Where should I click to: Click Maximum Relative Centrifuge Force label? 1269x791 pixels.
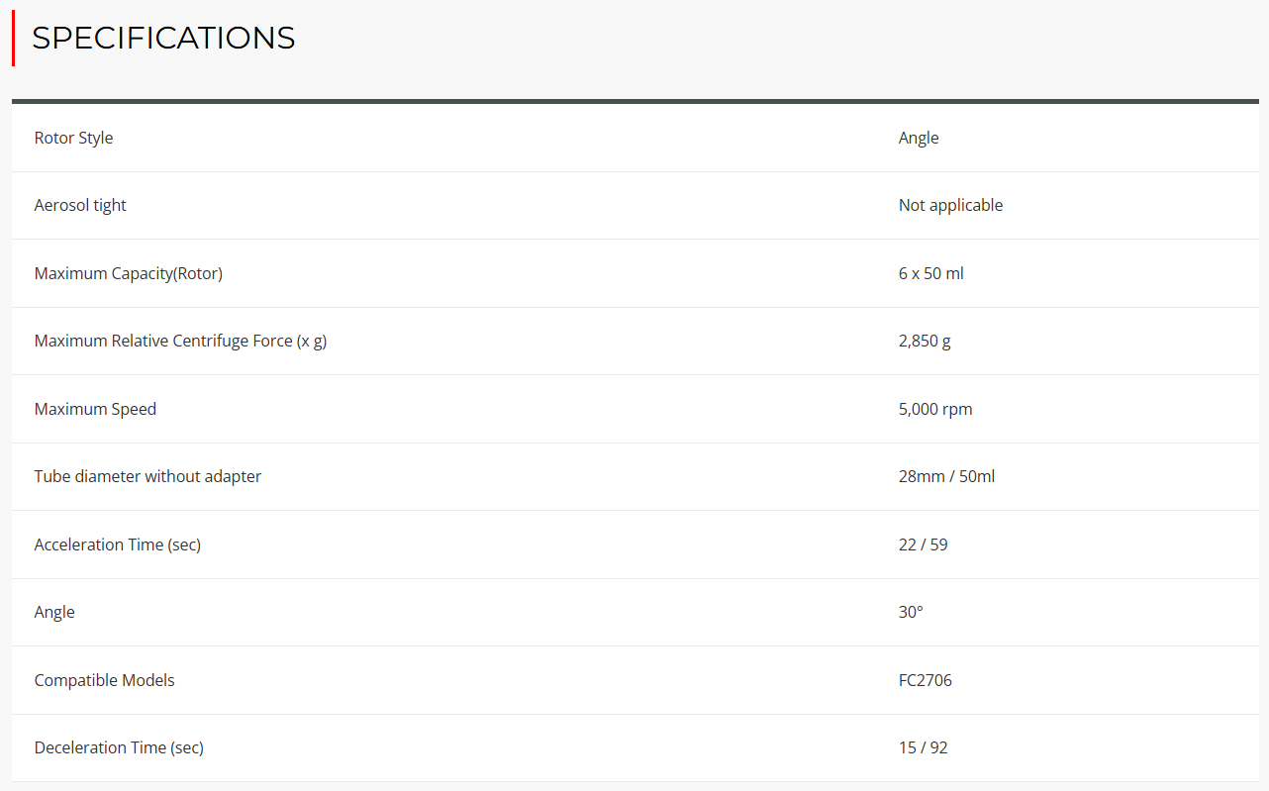point(180,341)
